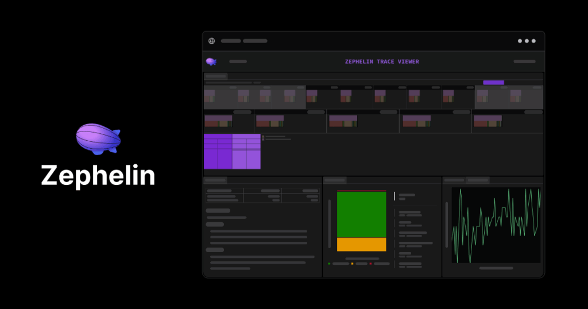Select the purple flame graph block
The height and width of the screenshot is (309, 588).
(x=232, y=152)
